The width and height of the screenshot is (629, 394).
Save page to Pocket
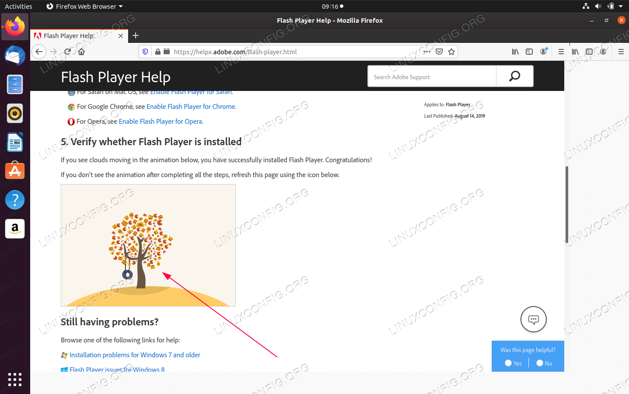click(439, 52)
